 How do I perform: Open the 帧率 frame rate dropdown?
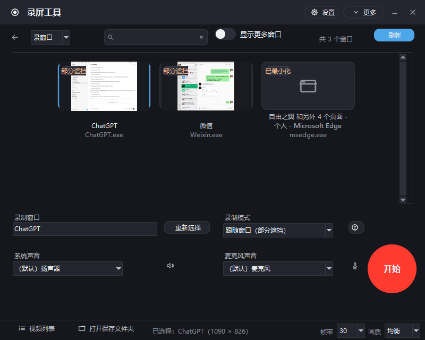[x=351, y=331]
